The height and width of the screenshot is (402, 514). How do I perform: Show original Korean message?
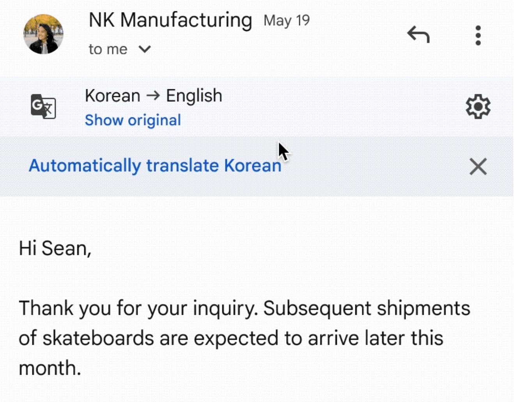133,120
